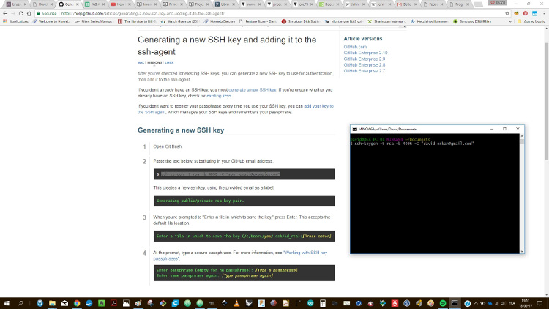This screenshot has height=309, width=549.
Task: Open Windows Help icon in taskbar
Action: tap(468, 303)
